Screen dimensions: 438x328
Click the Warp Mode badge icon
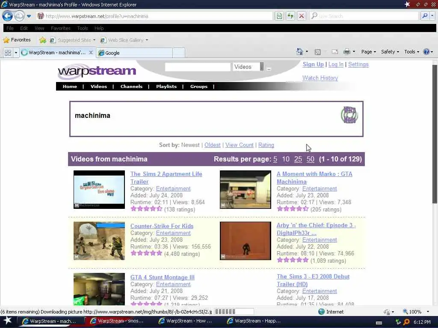click(349, 114)
